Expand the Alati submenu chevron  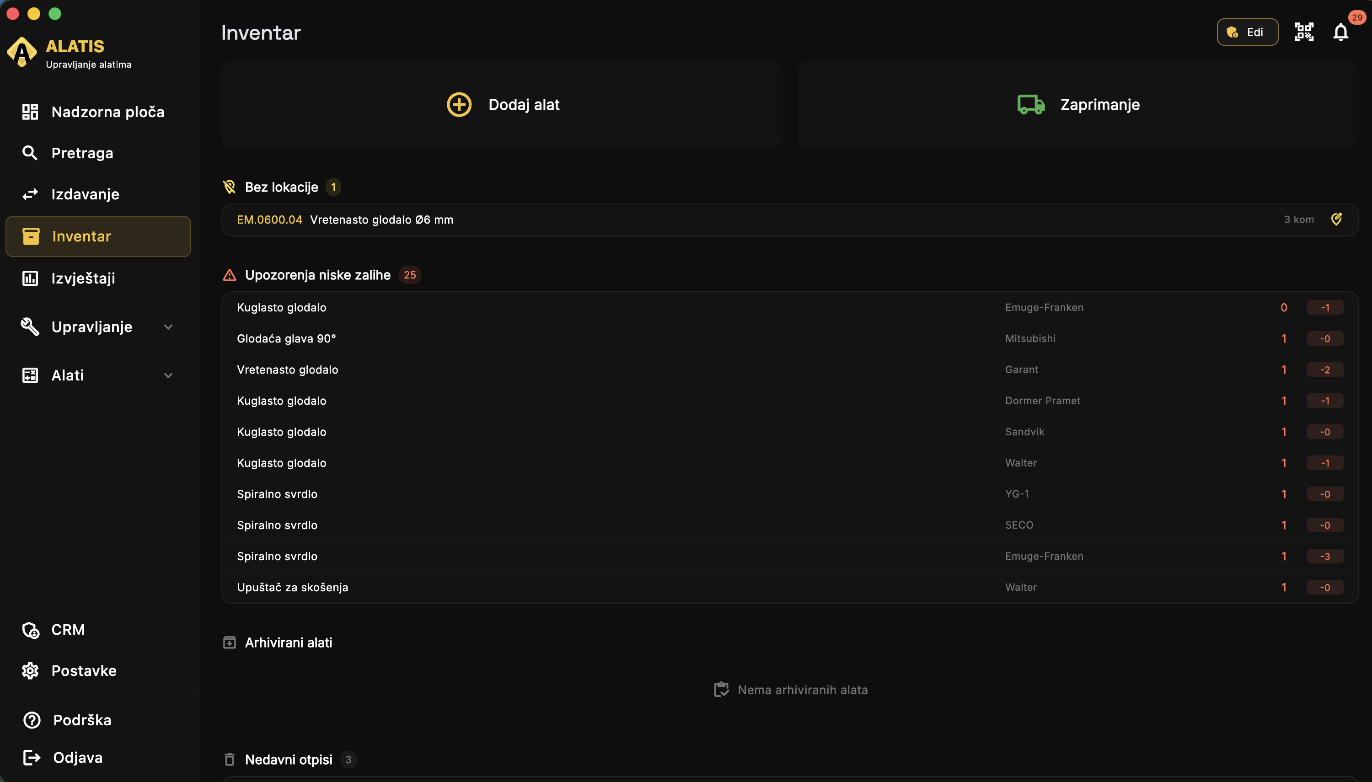pyautogui.click(x=168, y=375)
